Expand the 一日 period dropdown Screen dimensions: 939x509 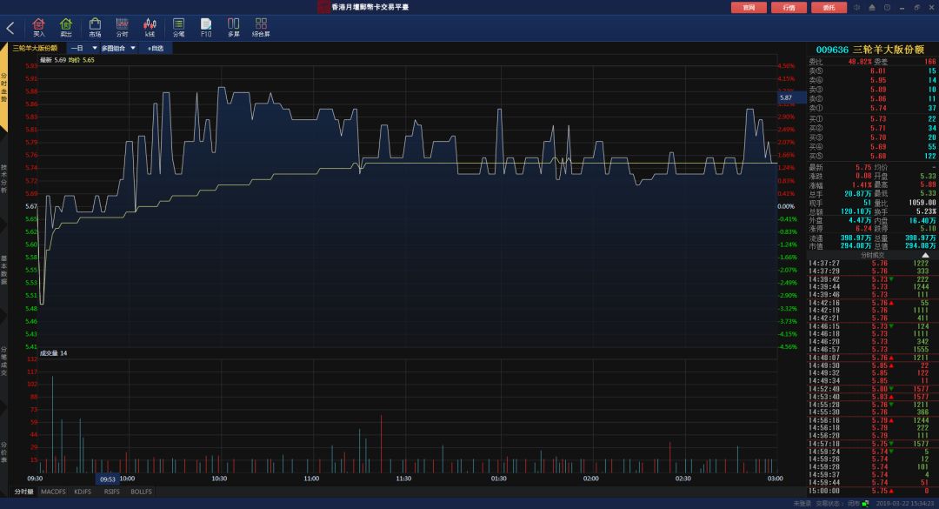point(83,48)
